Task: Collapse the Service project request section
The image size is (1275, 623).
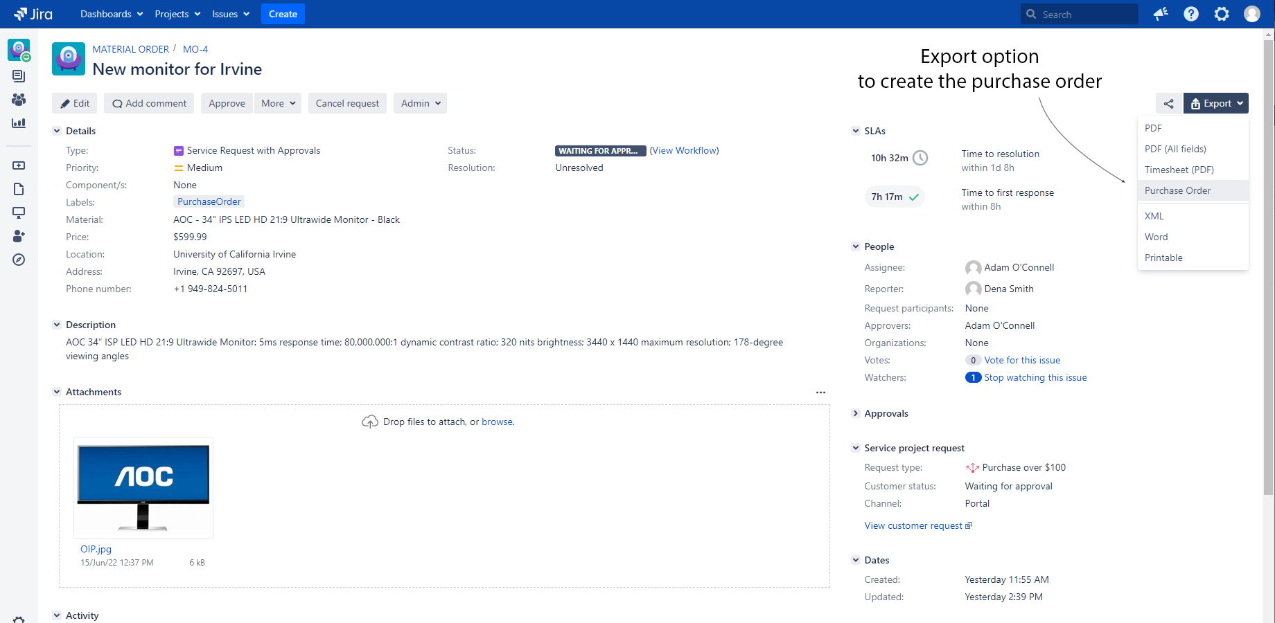Action: [856, 448]
